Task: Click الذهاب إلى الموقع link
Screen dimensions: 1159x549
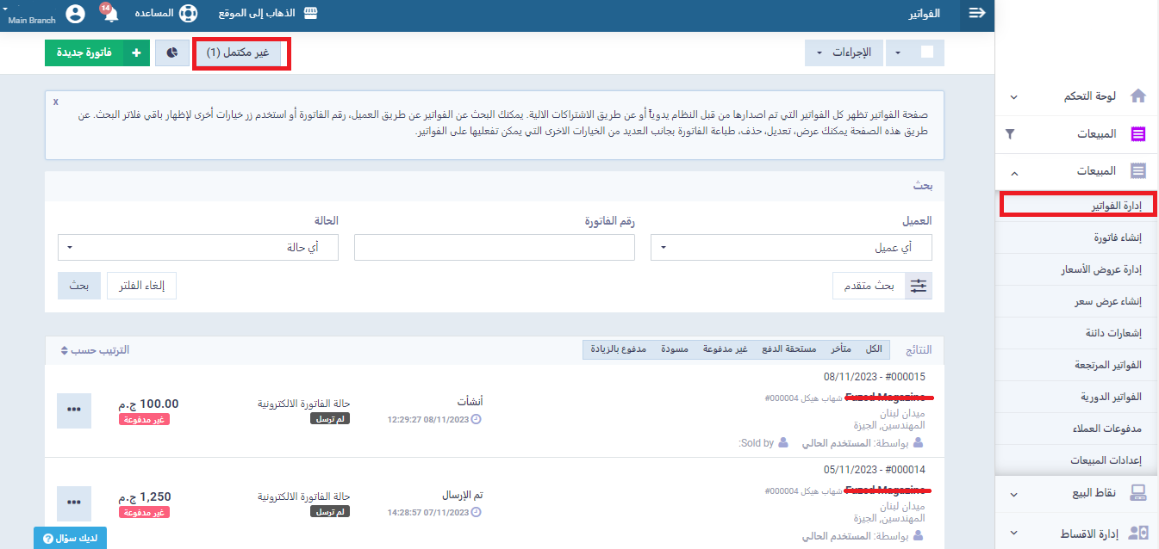Action: 255,14
